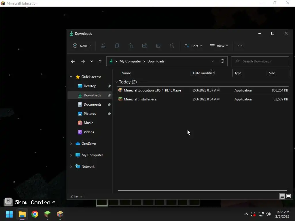The image size is (295, 221).
Task: Click the Share icon in toolbar
Action: pyautogui.click(x=158, y=46)
